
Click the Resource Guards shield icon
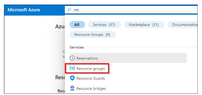tap(72, 78)
